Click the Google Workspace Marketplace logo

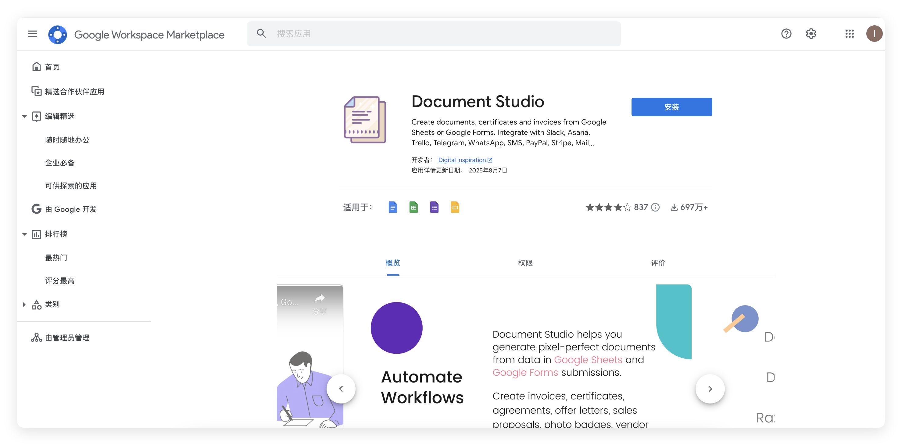coord(58,34)
